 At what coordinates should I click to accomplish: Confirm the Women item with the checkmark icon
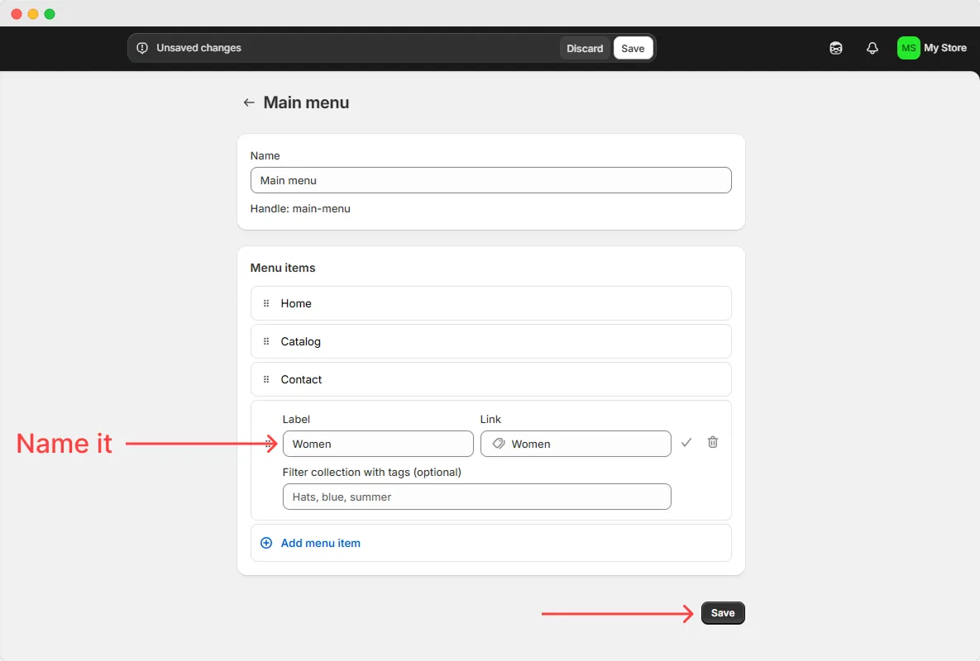(686, 443)
